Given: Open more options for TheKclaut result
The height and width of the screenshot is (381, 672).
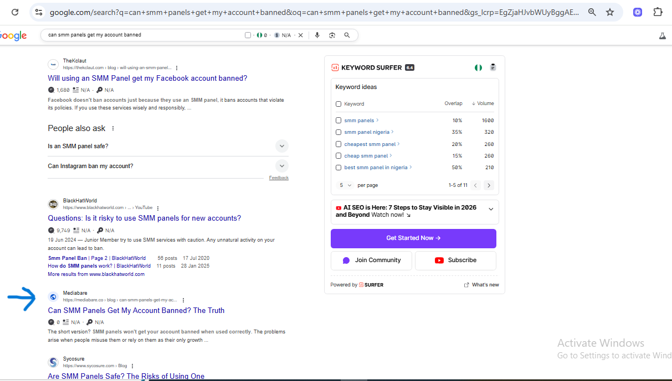Looking at the screenshot, I should pyautogui.click(x=177, y=68).
